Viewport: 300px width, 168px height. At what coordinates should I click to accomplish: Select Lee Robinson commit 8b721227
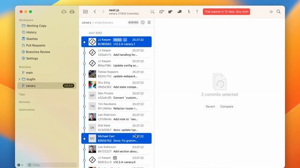point(117,149)
